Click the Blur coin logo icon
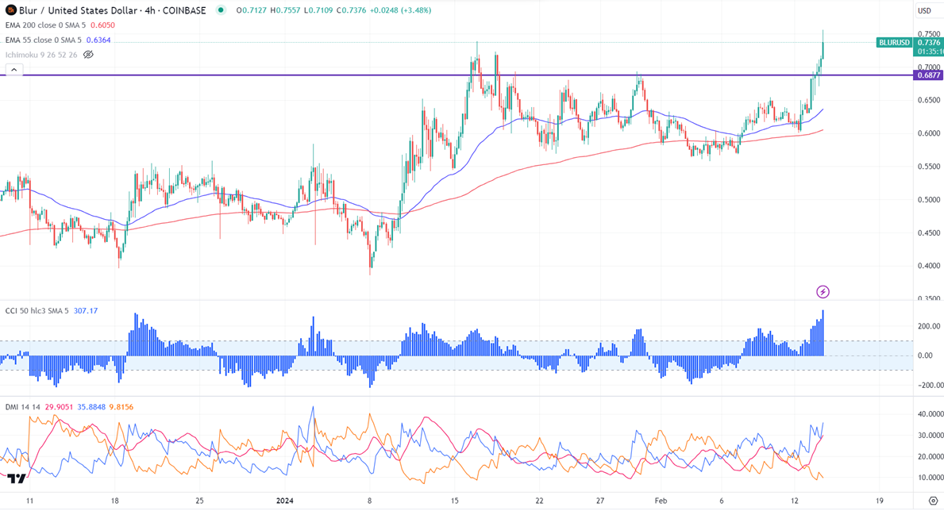944x511 pixels. coord(10,10)
